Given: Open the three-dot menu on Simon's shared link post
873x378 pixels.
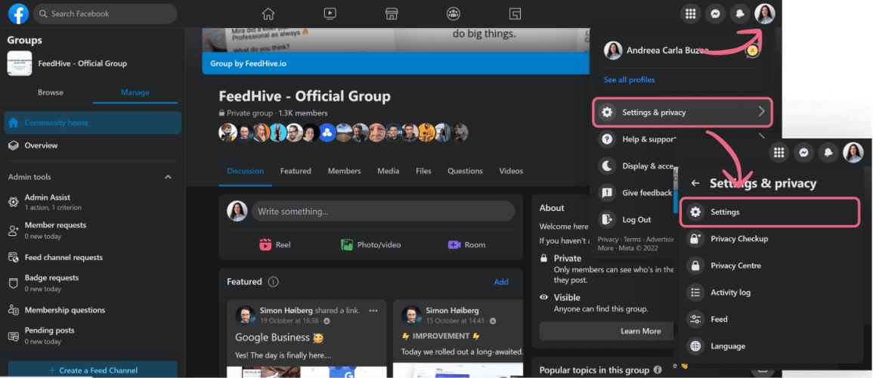Looking at the screenshot, I should [373, 311].
